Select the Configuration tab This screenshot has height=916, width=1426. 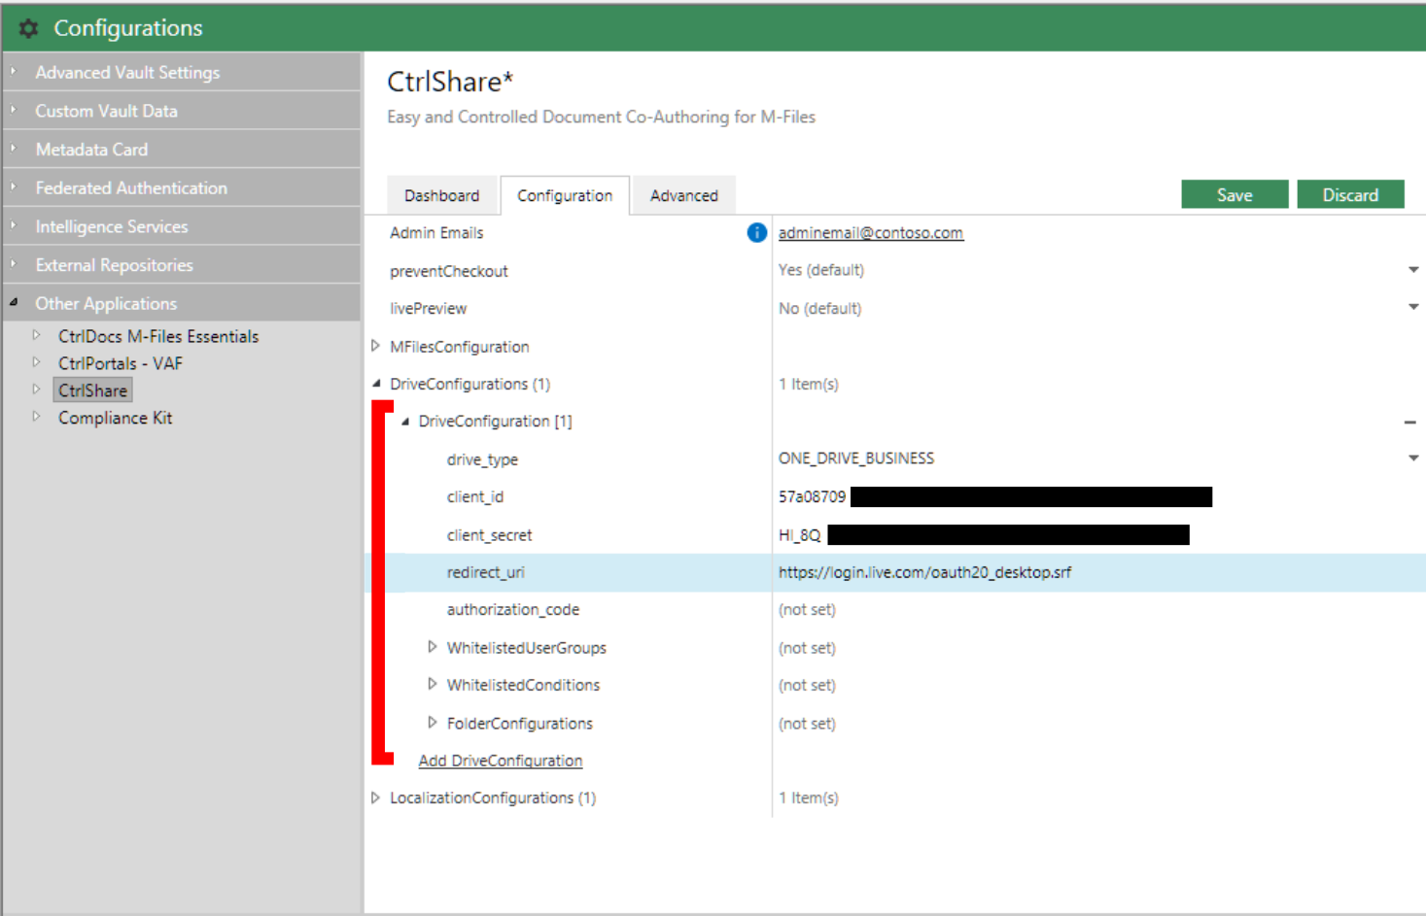coord(565,195)
